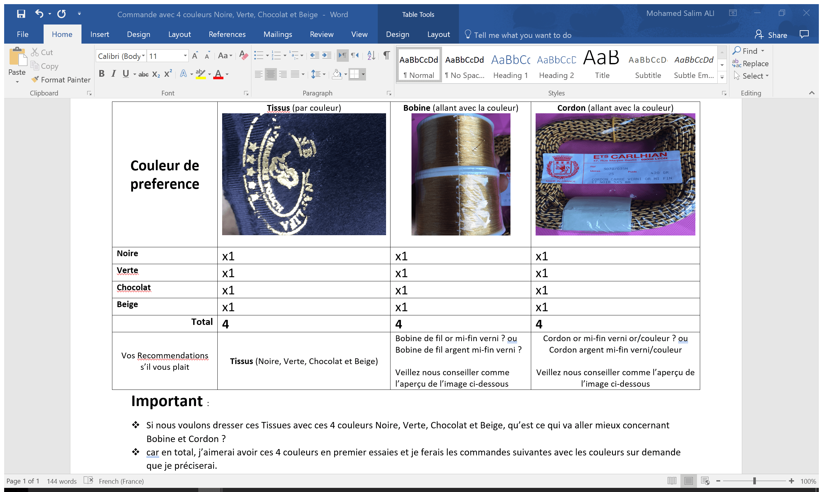823x492 pixels.
Task: Toggle Print Layout view
Action: pyautogui.click(x=688, y=481)
